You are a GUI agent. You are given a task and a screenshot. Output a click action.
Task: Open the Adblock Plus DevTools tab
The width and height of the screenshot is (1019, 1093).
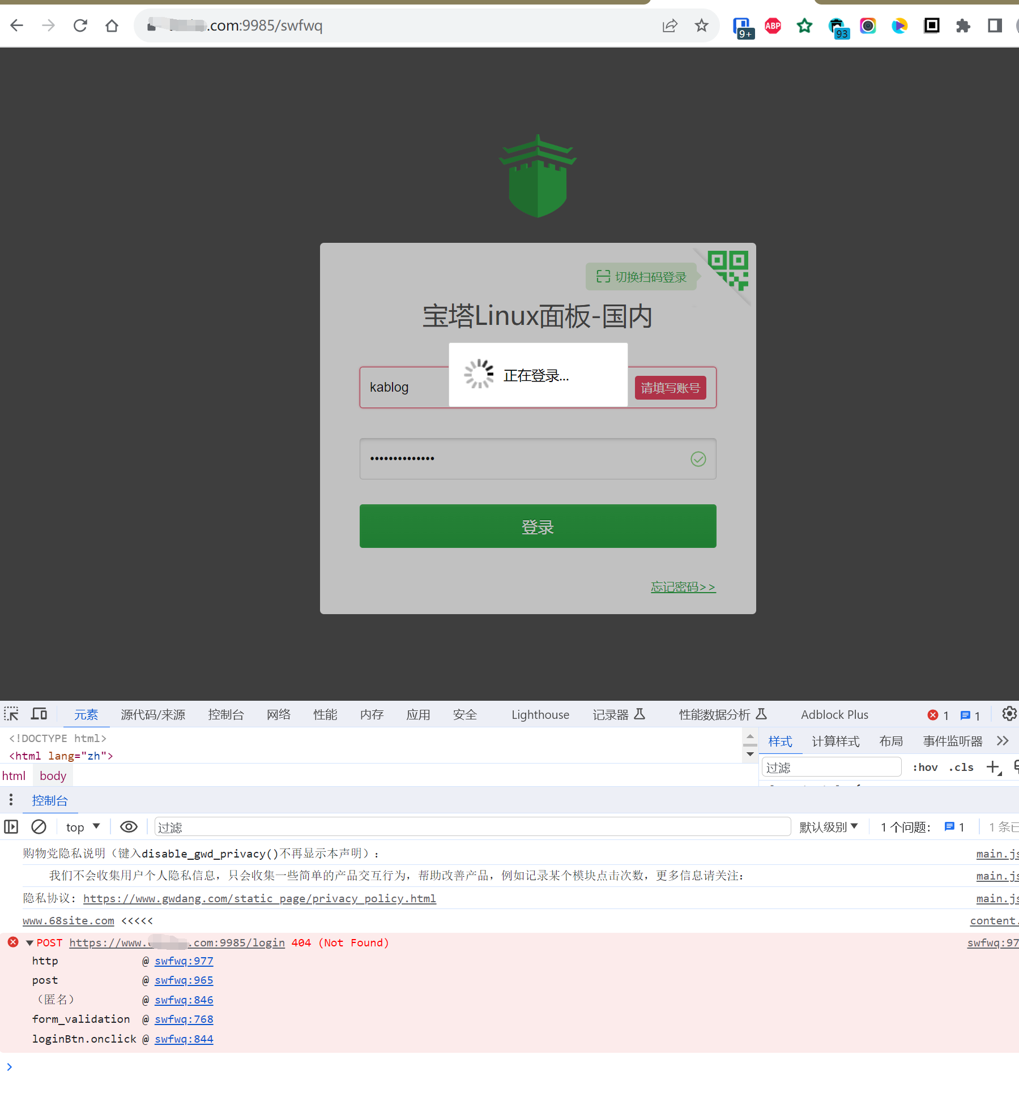click(834, 715)
